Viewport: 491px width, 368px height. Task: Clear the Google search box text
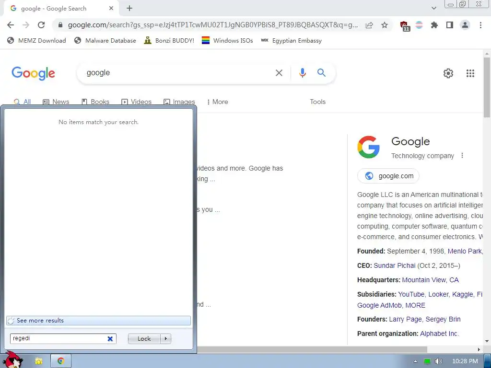[279, 73]
